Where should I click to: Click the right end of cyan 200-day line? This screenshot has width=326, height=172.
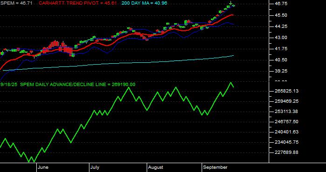point(233,56)
